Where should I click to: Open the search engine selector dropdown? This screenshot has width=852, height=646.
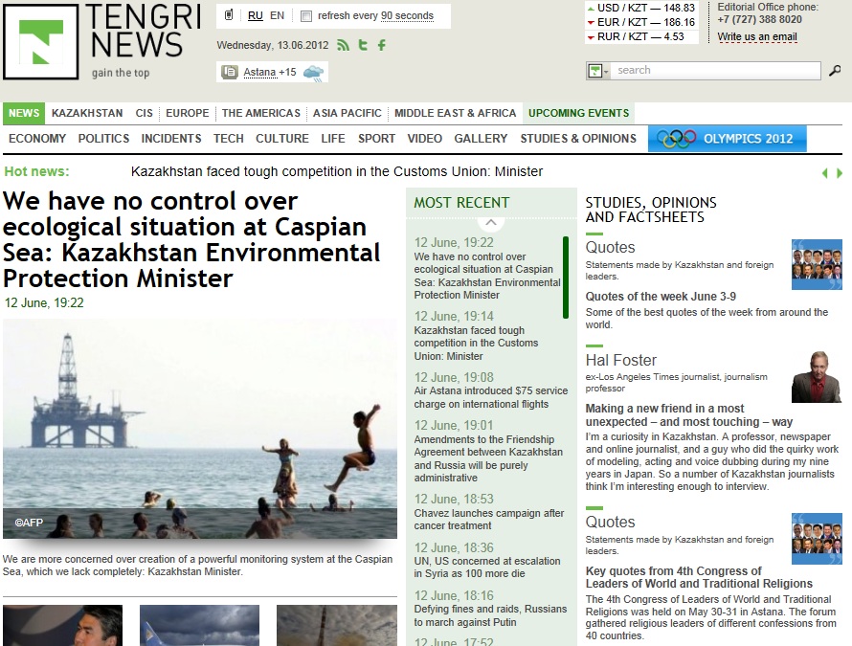pyautogui.click(x=598, y=71)
